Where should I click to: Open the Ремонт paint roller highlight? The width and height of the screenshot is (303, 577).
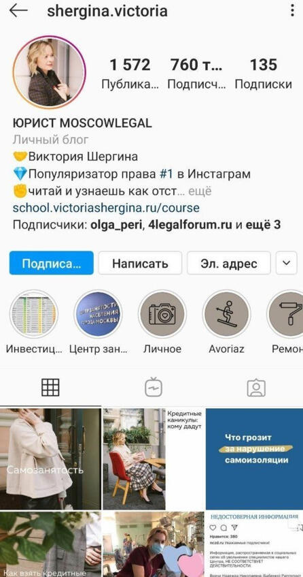[286, 314]
